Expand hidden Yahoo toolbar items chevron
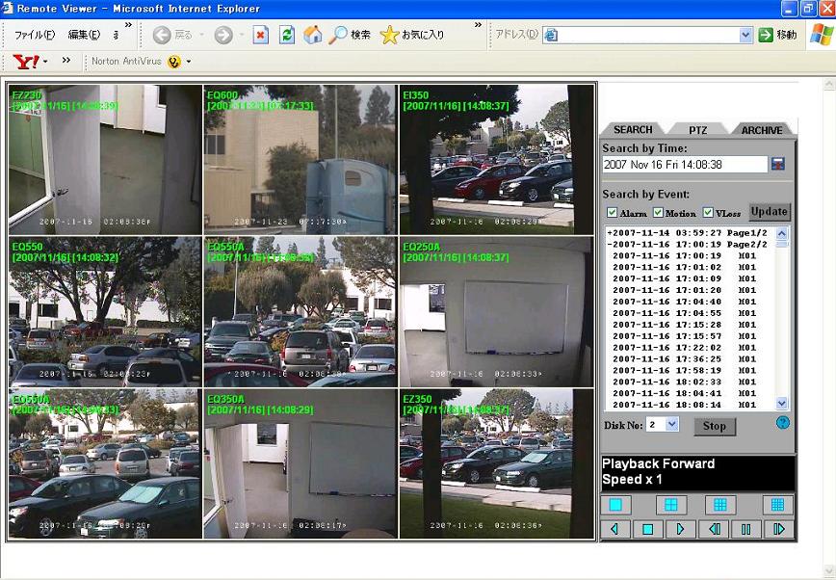Image resolution: width=836 pixels, height=580 pixels. click(x=66, y=61)
